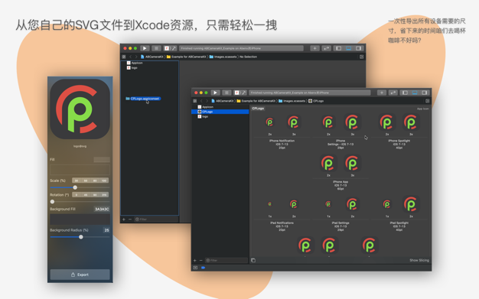Choose the 30 scale preset

click(77, 180)
